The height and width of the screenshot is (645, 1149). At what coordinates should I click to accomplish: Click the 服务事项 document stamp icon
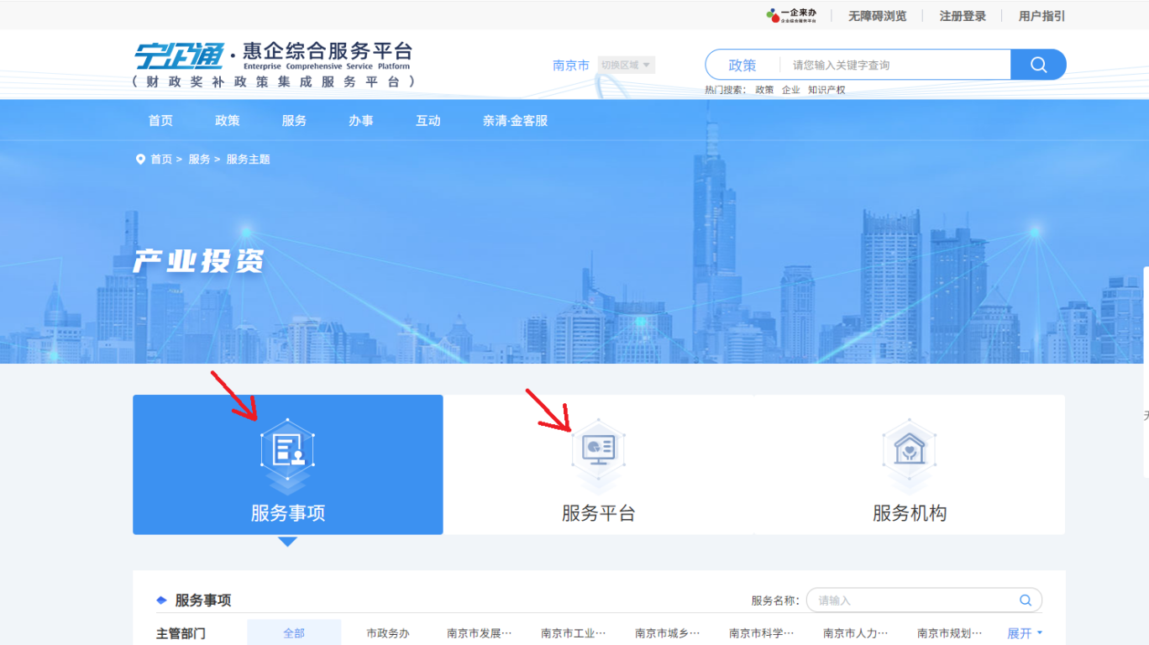pos(287,449)
